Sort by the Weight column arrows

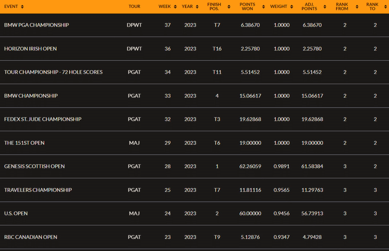[291, 7]
